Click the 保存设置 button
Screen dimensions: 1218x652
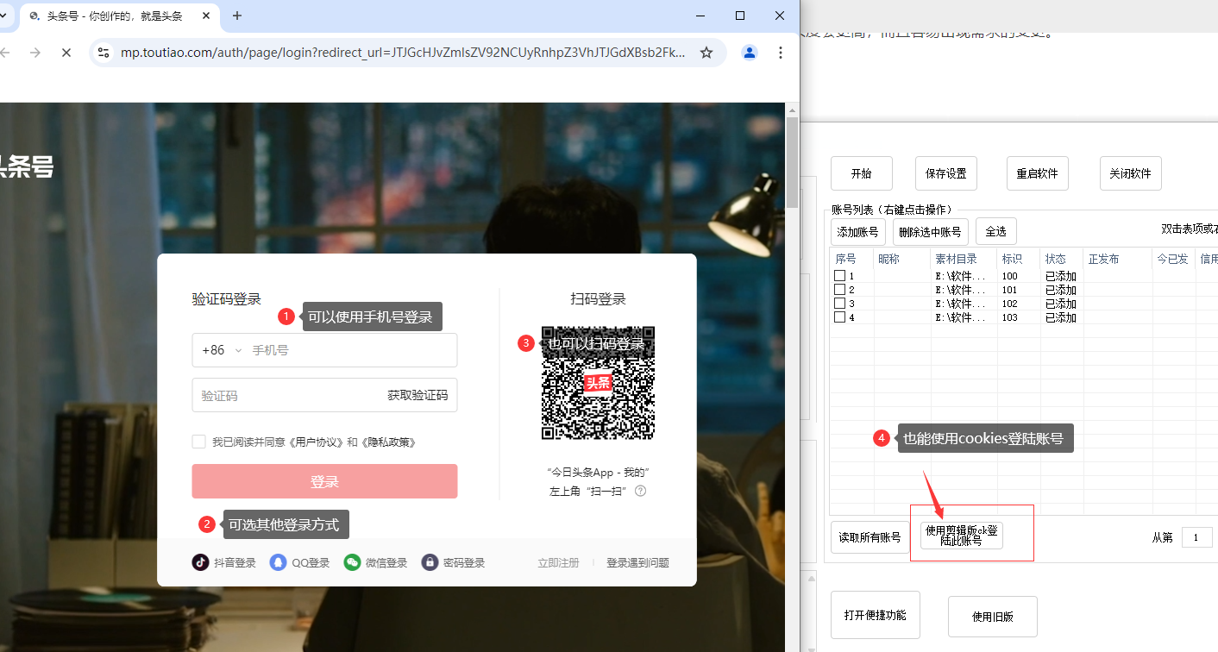[x=945, y=173]
